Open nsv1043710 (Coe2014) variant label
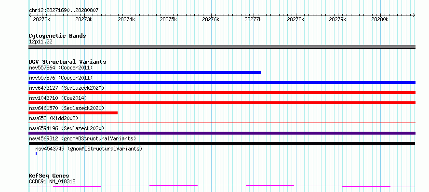 (x=58, y=98)
